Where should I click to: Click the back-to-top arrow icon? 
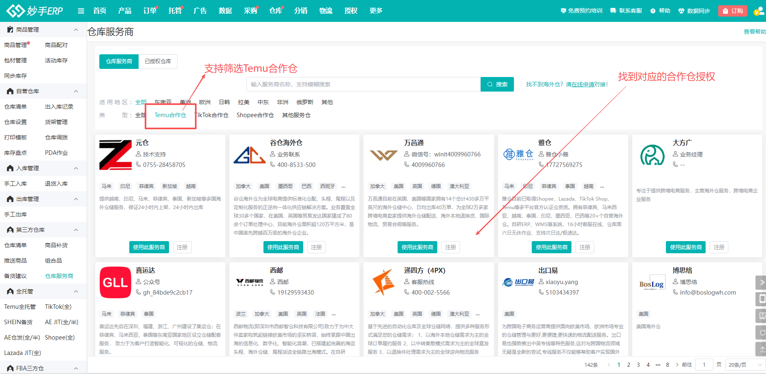pyautogui.click(x=761, y=349)
